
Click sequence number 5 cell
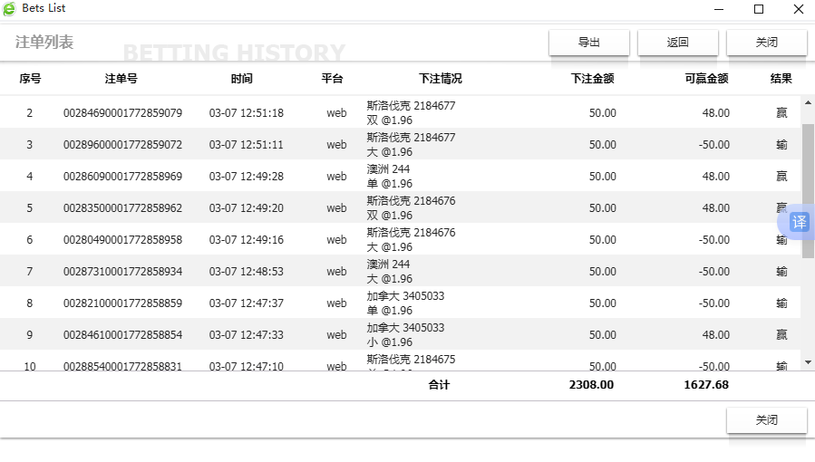click(30, 207)
